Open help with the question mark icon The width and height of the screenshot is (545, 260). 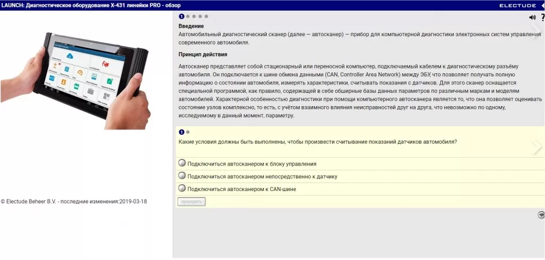pyautogui.click(x=543, y=18)
